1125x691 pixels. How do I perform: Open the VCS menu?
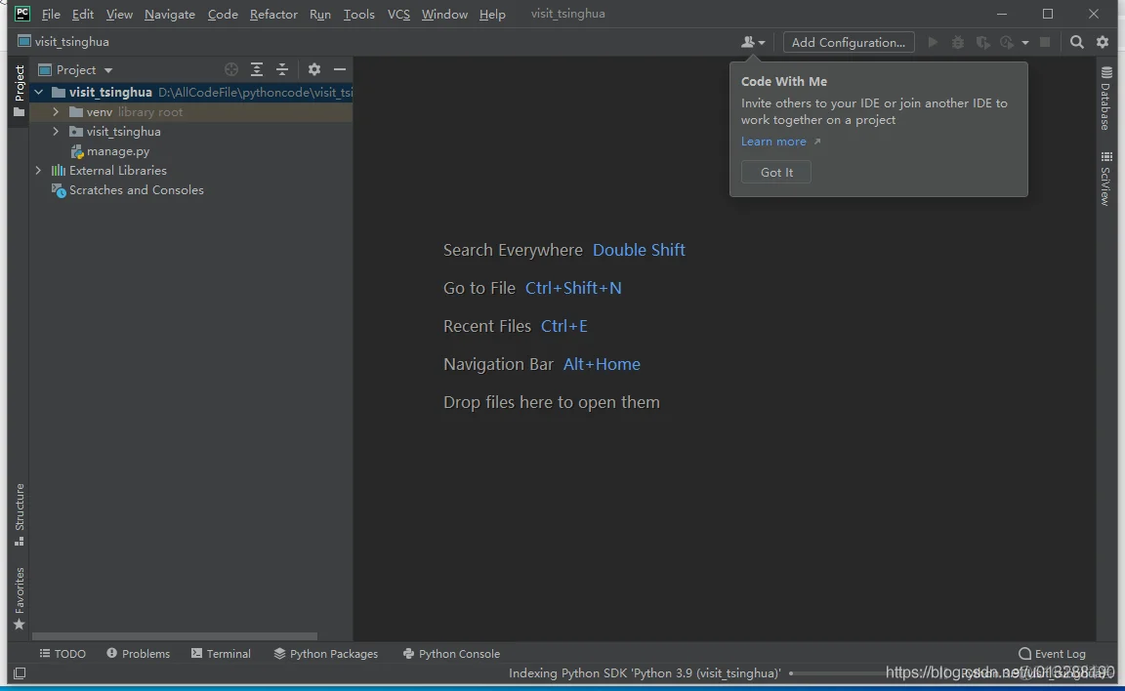[x=398, y=14]
